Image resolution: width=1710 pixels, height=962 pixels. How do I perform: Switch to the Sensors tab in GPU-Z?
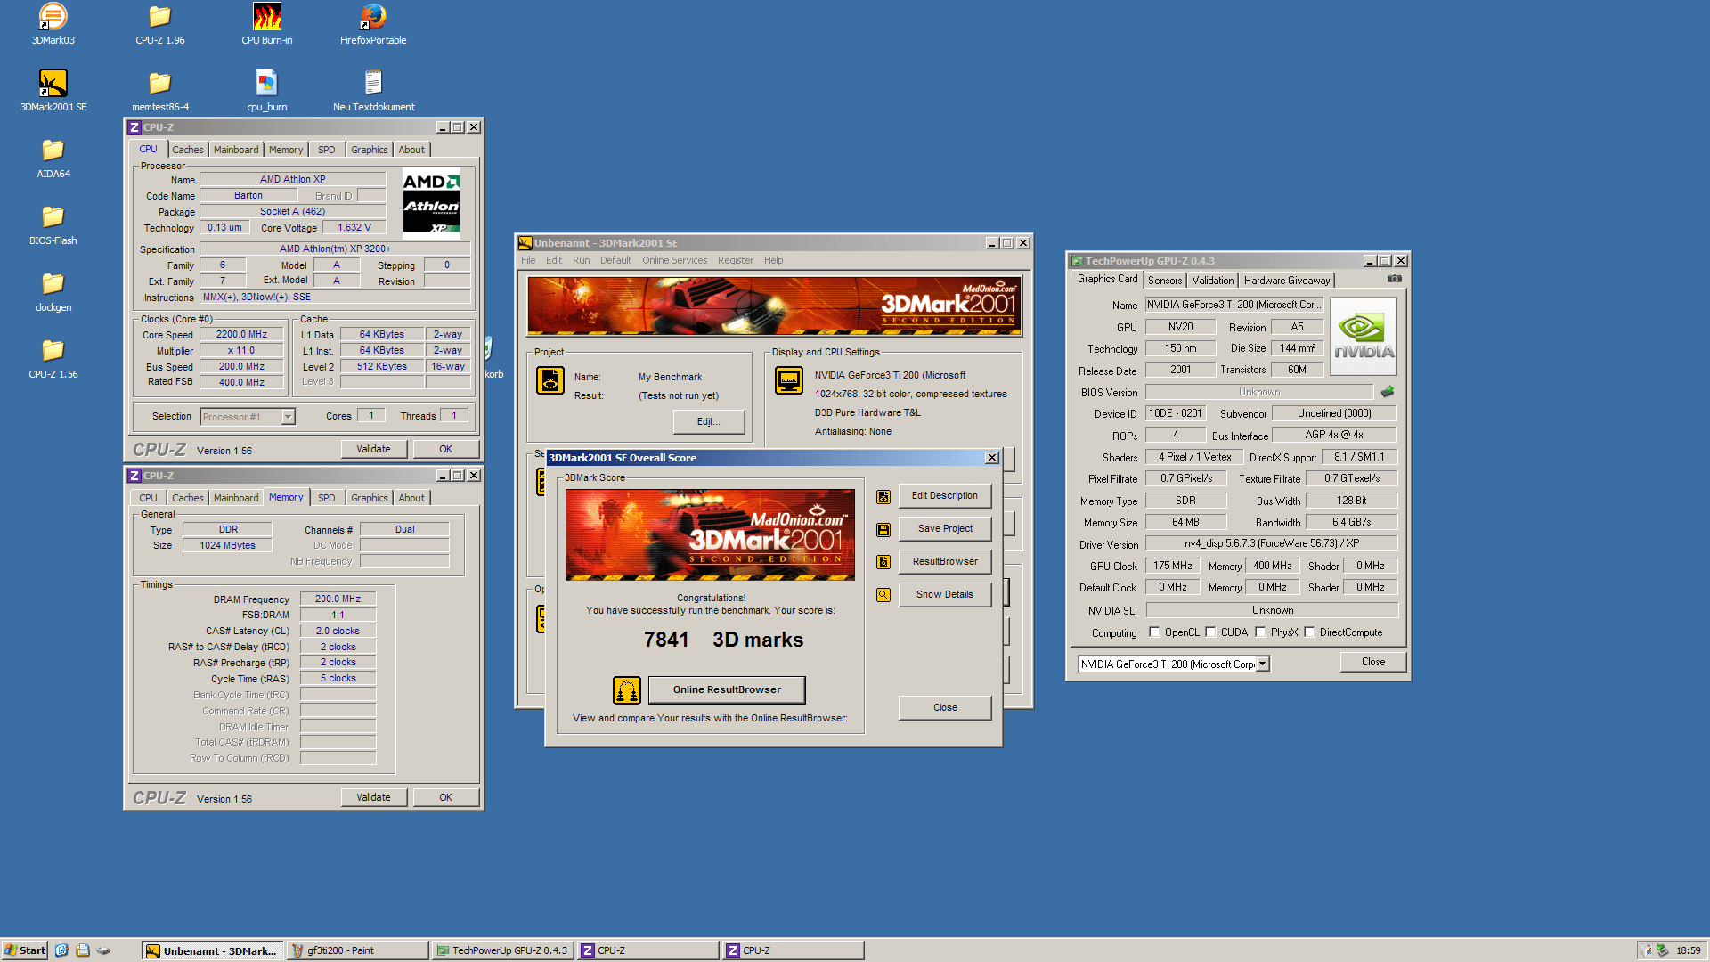click(1165, 281)
